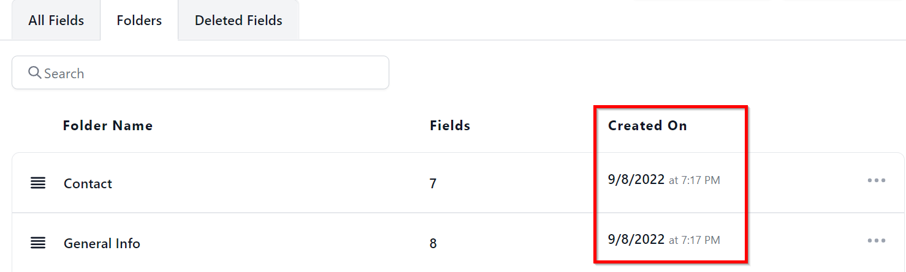Click the magnifier icon in the search box

(35, 73)
